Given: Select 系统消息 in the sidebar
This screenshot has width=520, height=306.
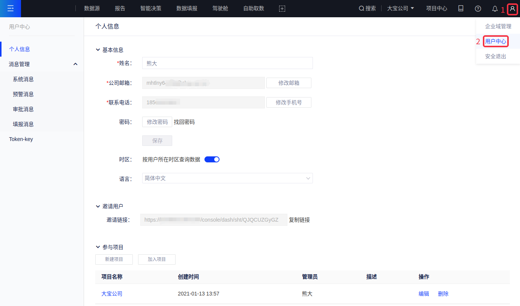Looking at the screenshot, I should pos(23,79).
